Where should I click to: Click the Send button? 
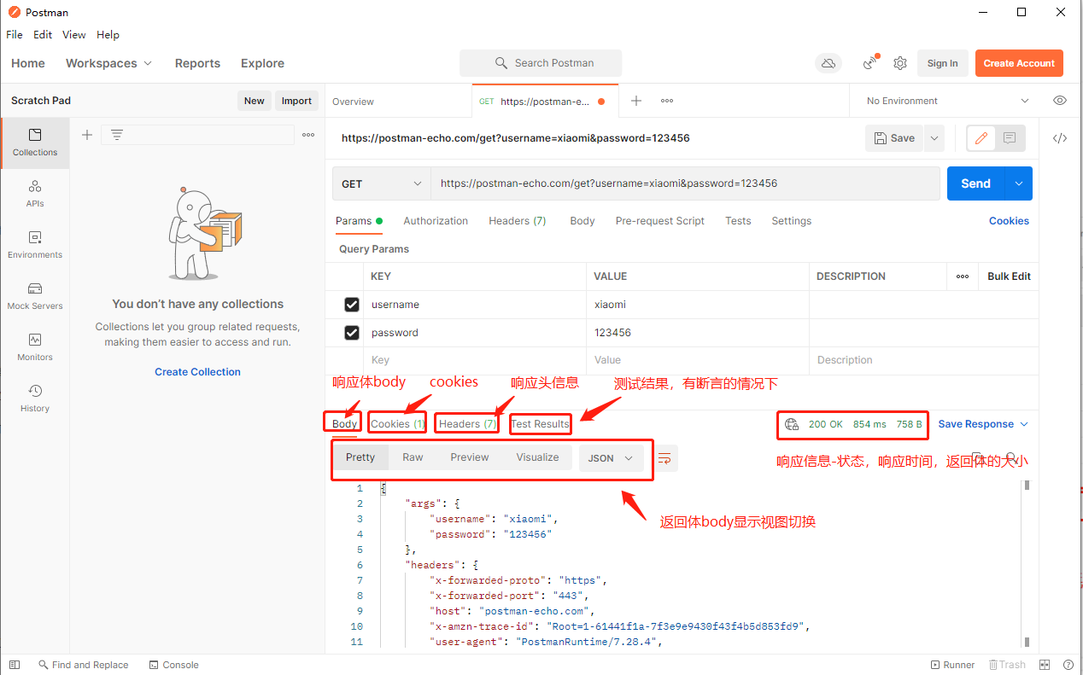click(x=975, y=183)
